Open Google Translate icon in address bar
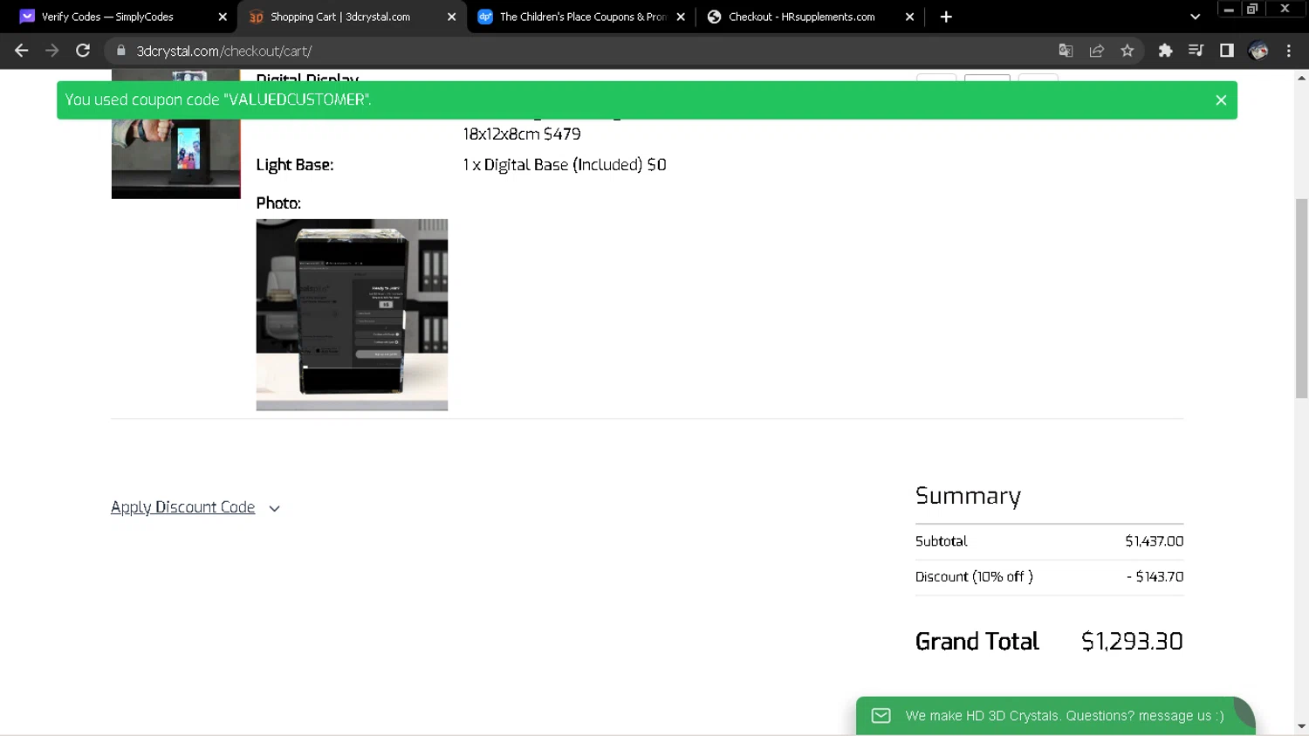The width and height of the screenshot is (1309, 736). coord(1066,51)
